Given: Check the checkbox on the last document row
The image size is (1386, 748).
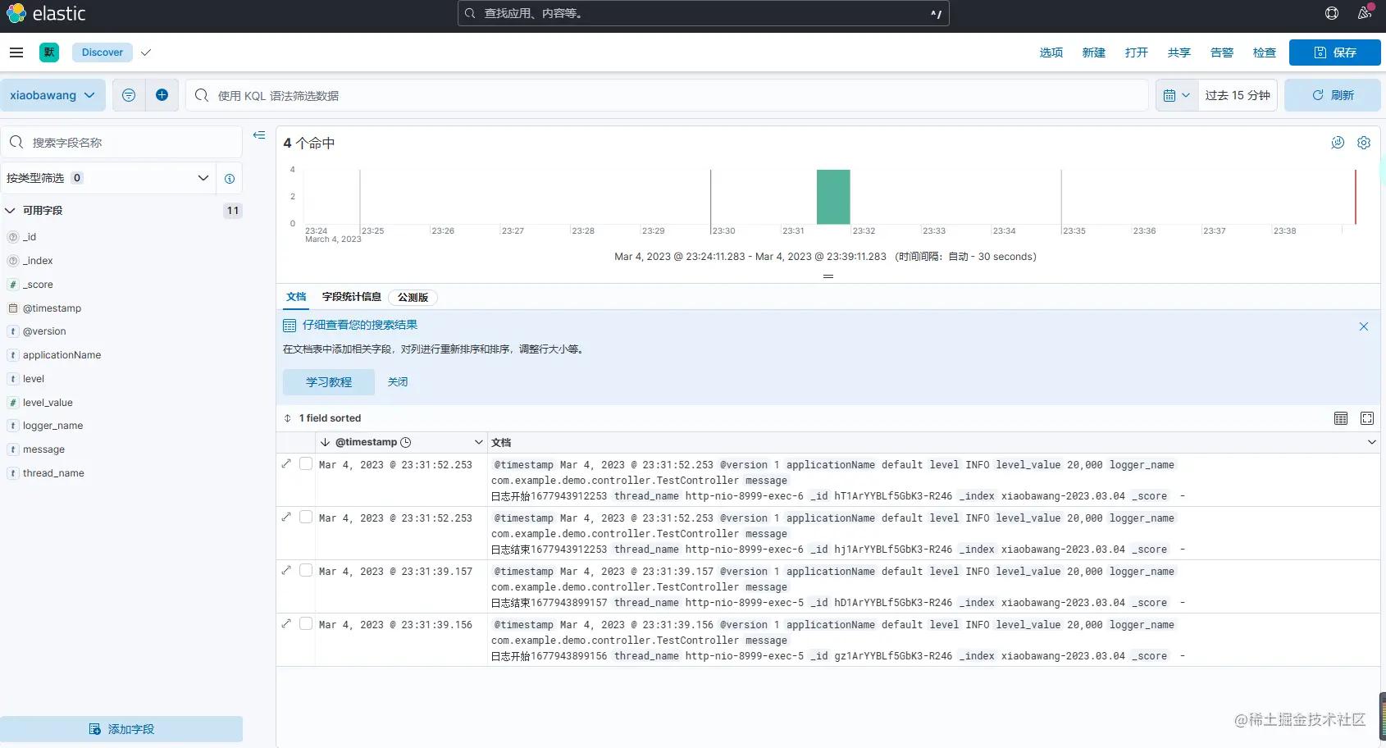Looking at the screenshot, I should tap(305, 623).
